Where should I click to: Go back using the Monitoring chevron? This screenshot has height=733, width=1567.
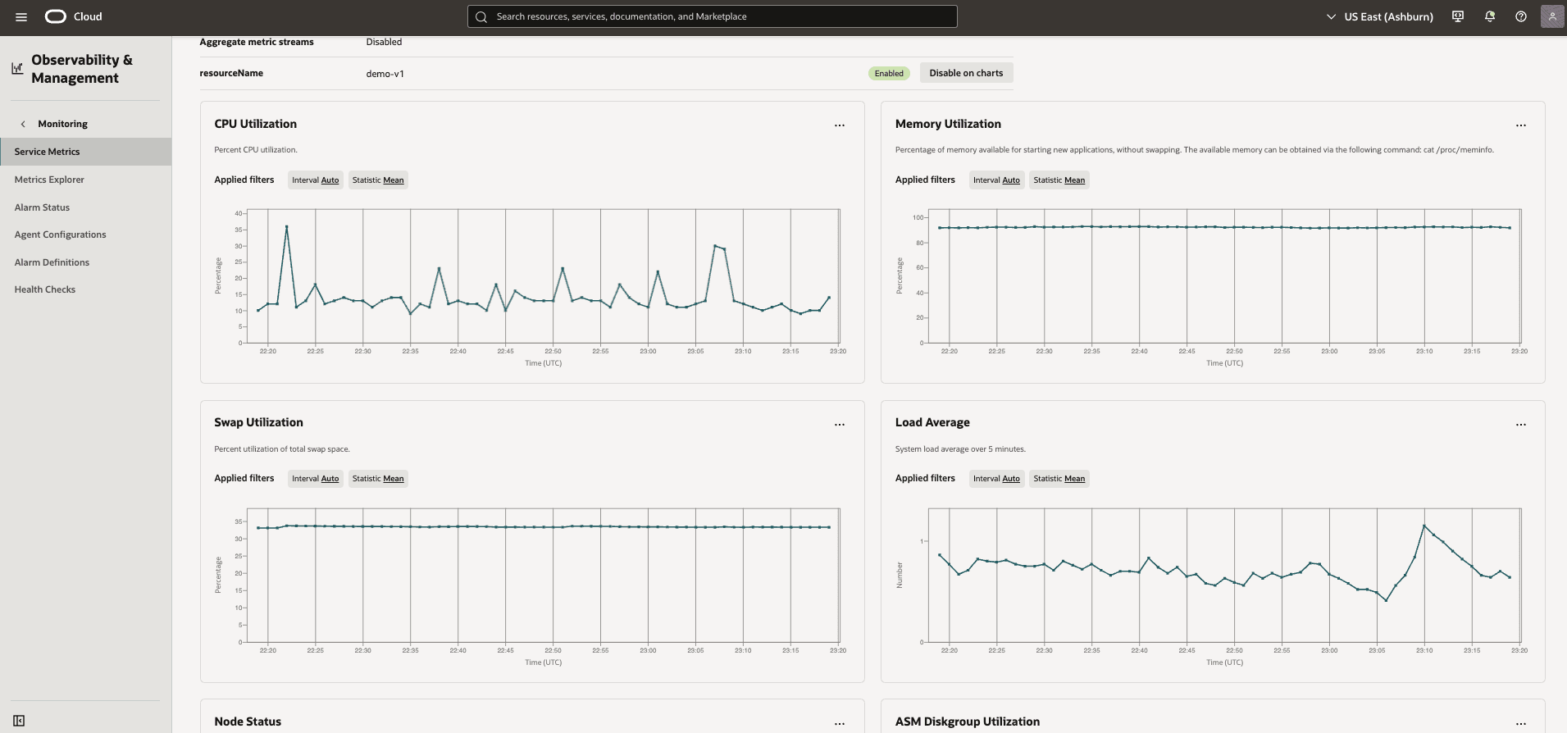(23, 124)
